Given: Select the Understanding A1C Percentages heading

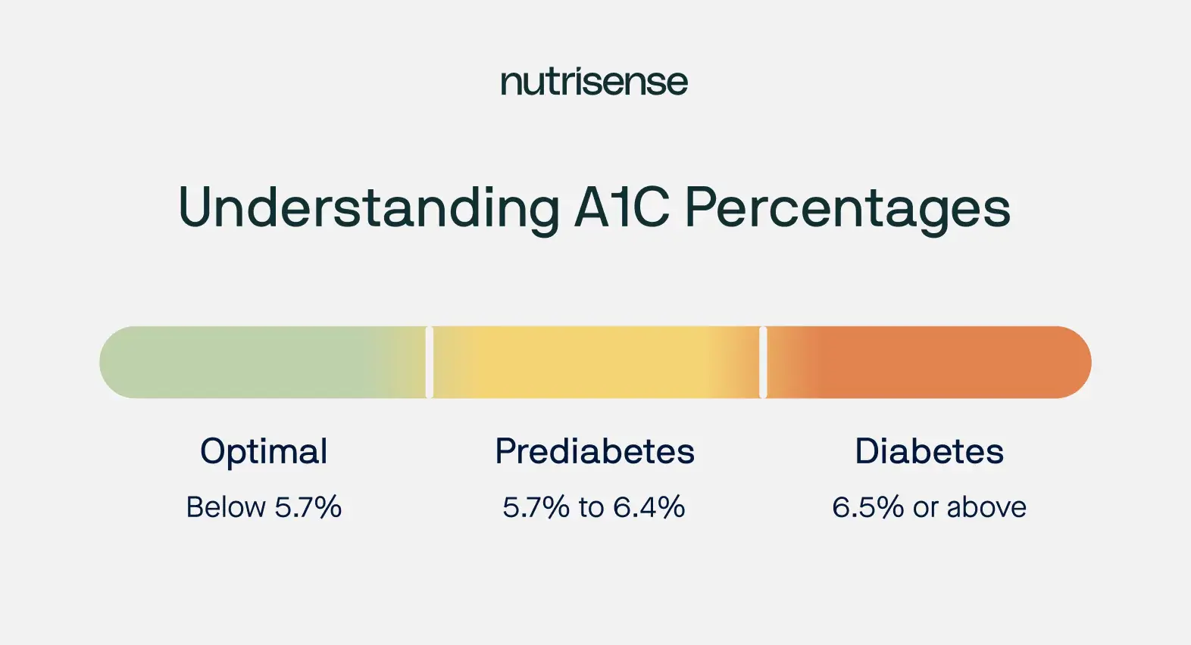Looking at the screenshot, I should pos(595,207).
